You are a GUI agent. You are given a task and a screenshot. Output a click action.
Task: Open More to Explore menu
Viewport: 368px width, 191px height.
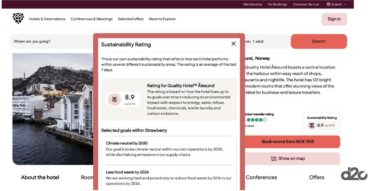(x=162, y=19)
